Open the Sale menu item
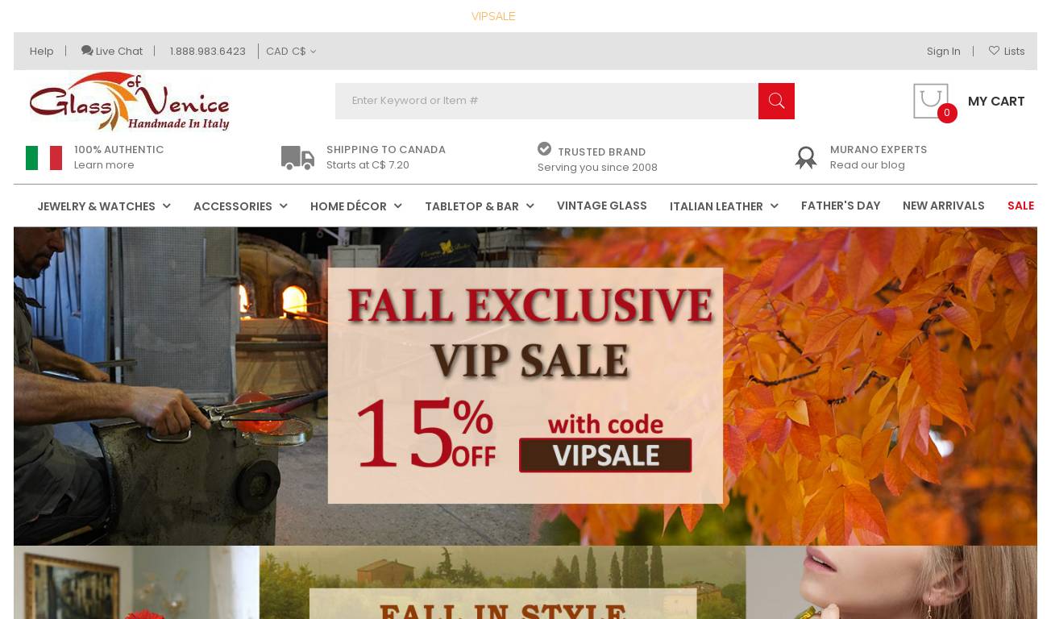 1020,206
